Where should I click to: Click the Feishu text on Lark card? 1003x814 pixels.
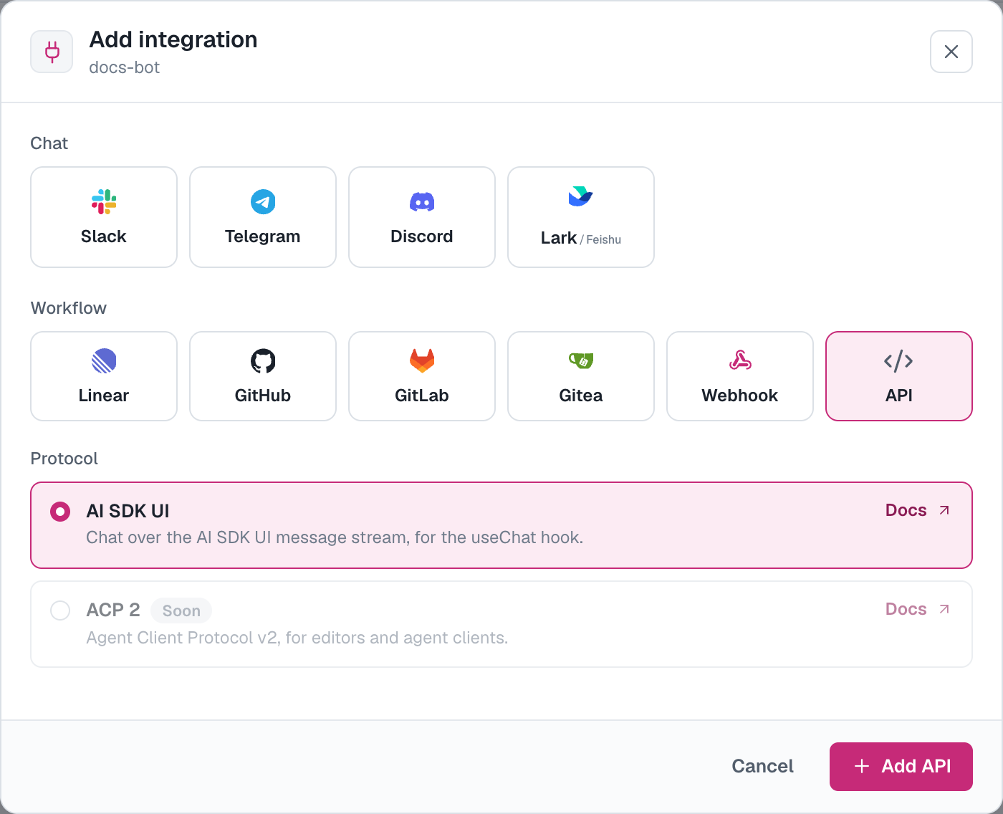click(603, 239)
